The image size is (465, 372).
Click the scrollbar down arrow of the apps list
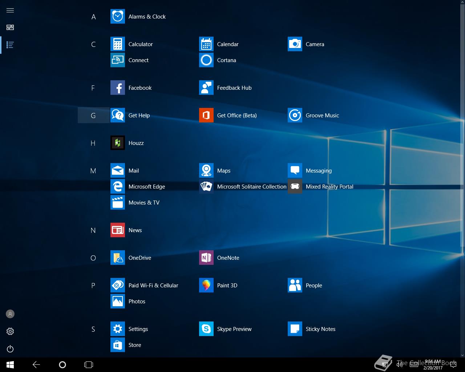[462, 355]
